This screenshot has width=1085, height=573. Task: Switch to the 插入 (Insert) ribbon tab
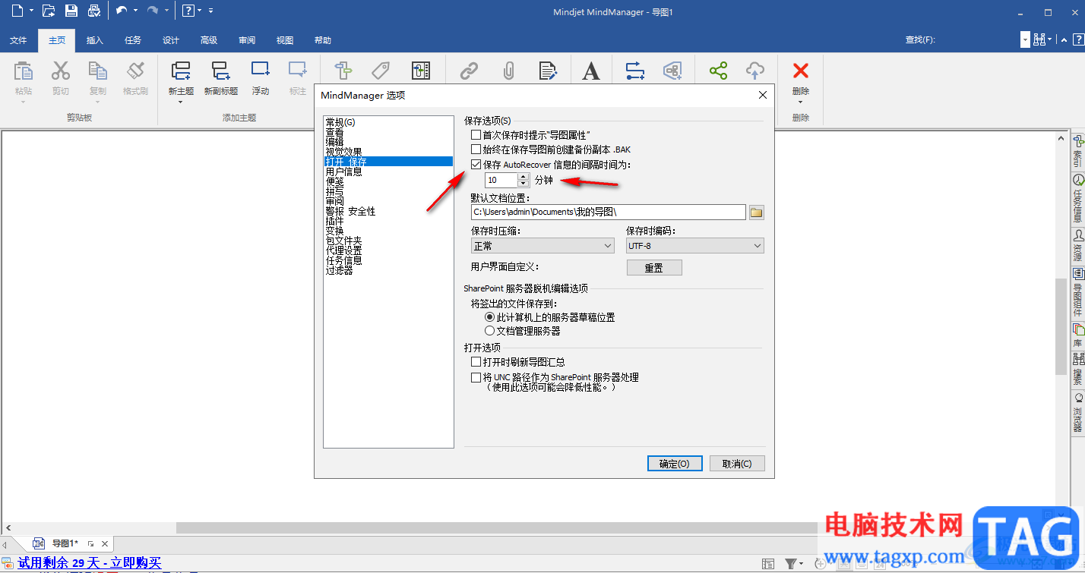pos(95,40)
